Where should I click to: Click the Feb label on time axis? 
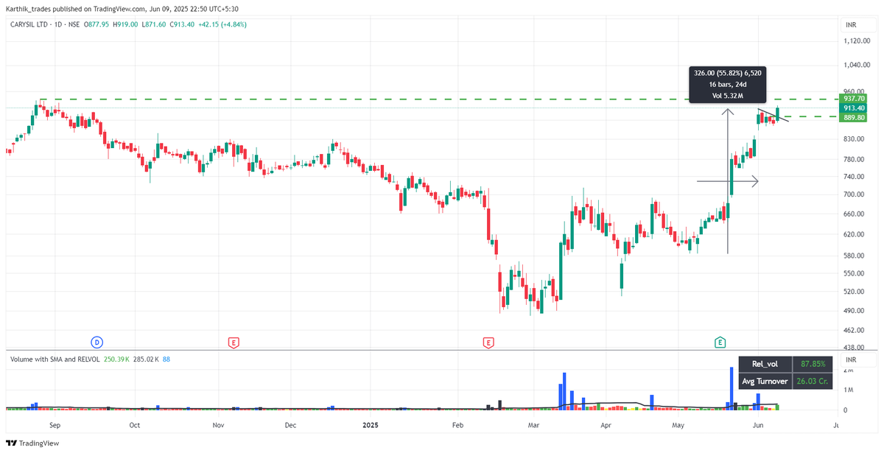pos(457,425)
